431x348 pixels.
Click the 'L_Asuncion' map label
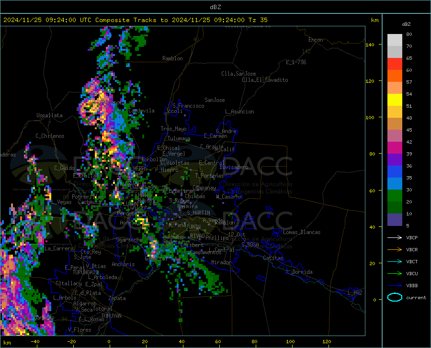pyautogui.click(x=239, y=112)
